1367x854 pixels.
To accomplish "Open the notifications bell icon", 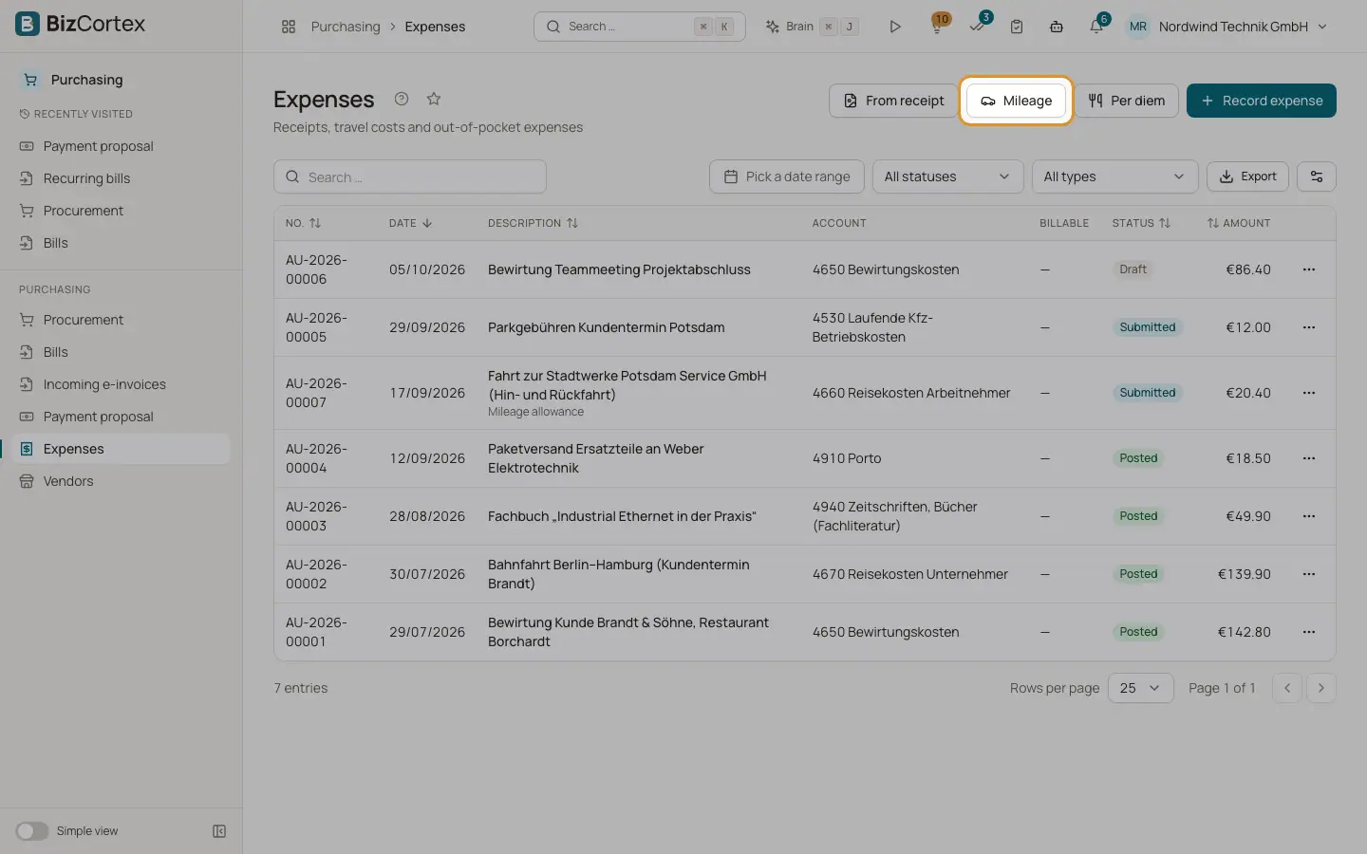I will point(1096,27).
